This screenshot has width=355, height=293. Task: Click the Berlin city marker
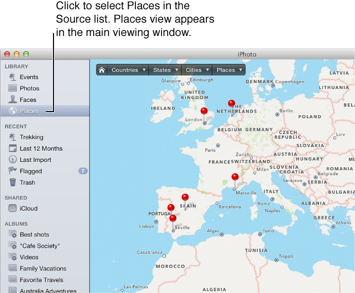click(x=277, y=115)
